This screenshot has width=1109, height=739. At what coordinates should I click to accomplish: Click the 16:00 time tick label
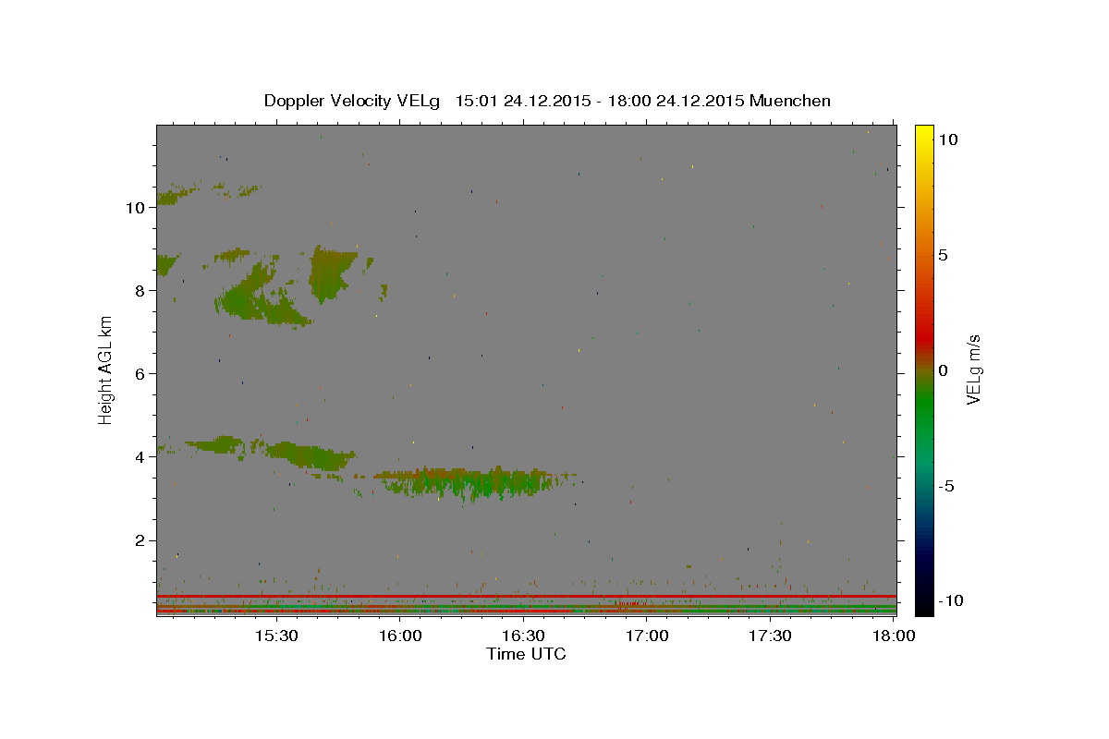pyautogui.click(x=400, y=636)
